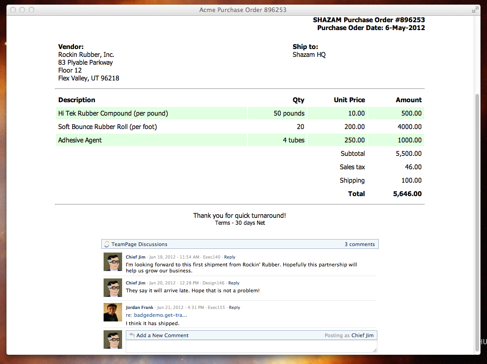Image resolution: width=487 pixels, height=364 pixels.
Task: Click the reply arrow icon beside Add a New Comment
Action: point(132,335)
